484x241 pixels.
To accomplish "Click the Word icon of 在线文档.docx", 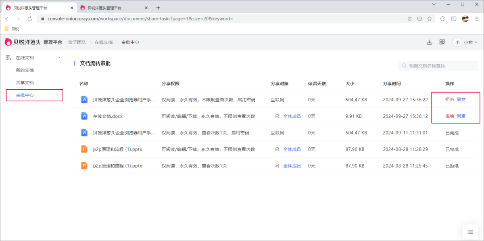I will tap(84, 116).
